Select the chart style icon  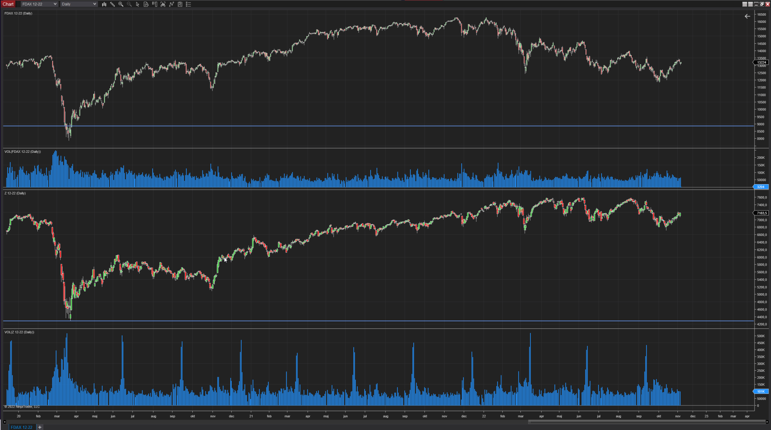pyautogui.click(x=104, y=4)
